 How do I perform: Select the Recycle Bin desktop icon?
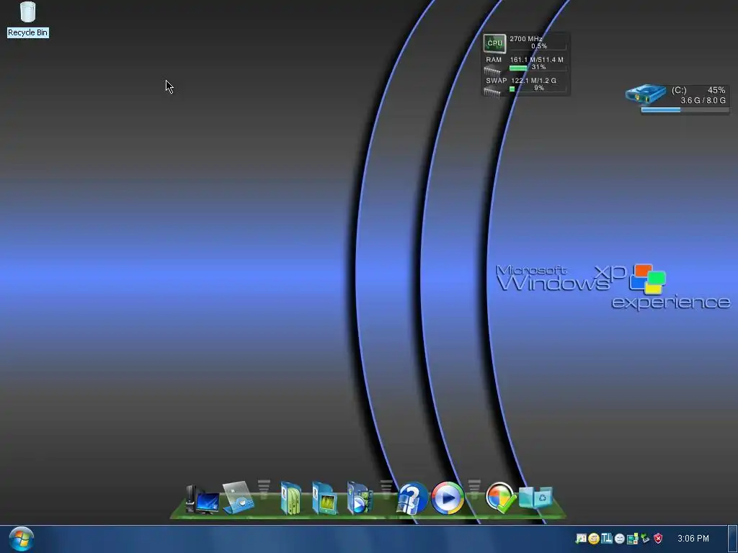click(x=28, y=19)
